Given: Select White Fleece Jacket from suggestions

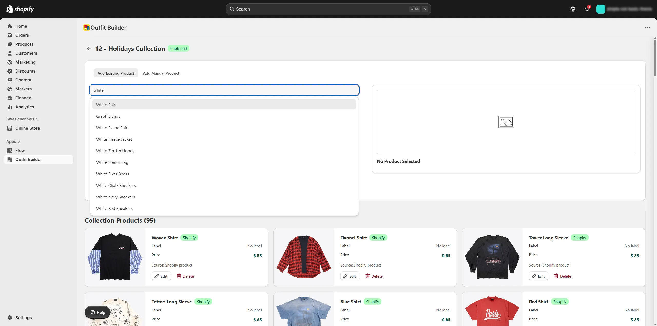Looking at the screenshot, I should click(114, 139).
